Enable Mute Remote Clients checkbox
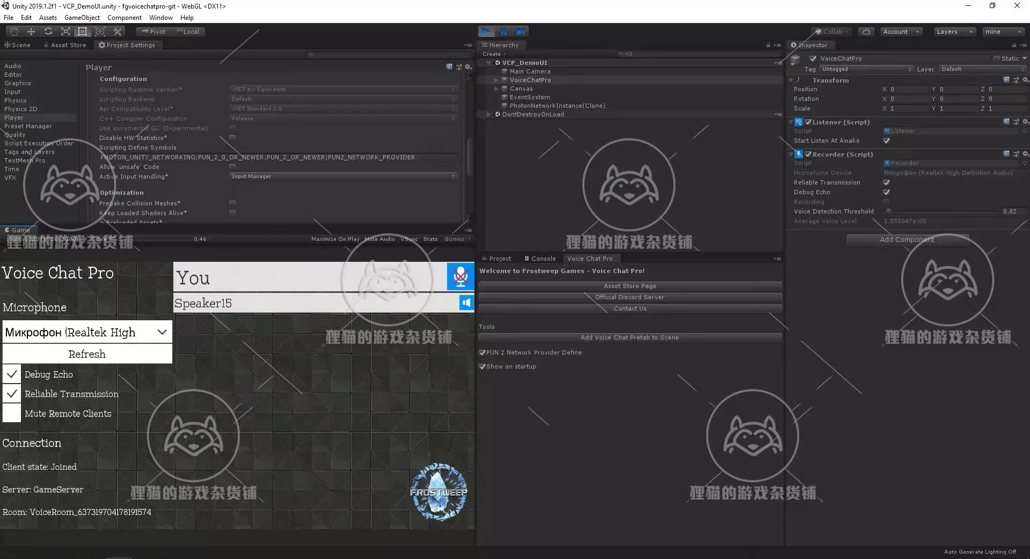The height and width of the screenshot is (559, 1030). (x=12, y=413)
